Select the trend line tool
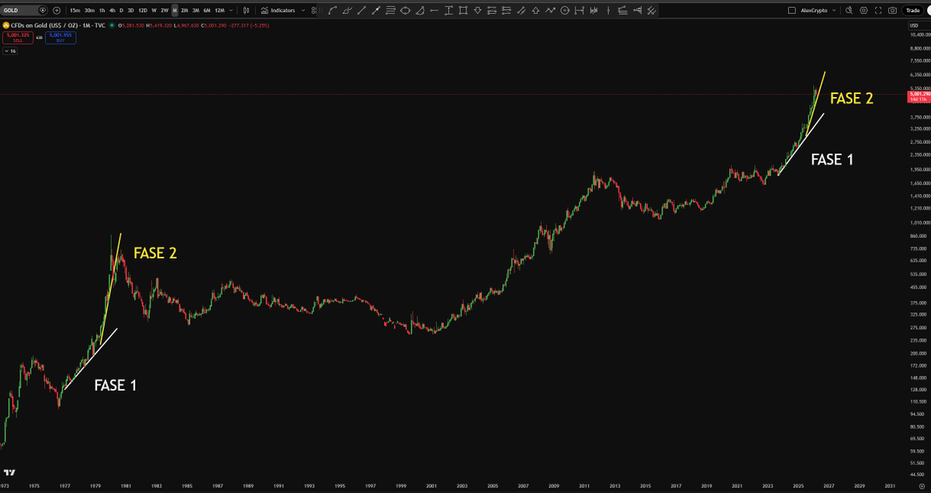931x493 pixels. coord(362,11)
